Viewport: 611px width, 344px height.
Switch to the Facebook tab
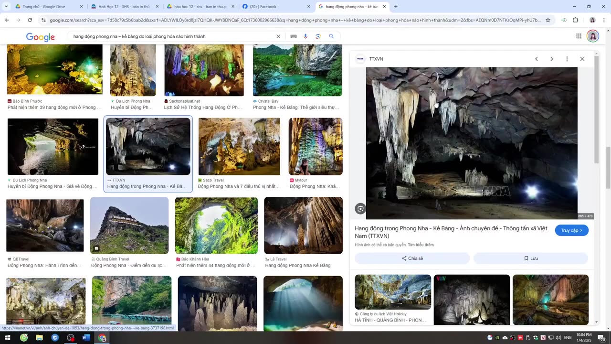tap(276, 7)
